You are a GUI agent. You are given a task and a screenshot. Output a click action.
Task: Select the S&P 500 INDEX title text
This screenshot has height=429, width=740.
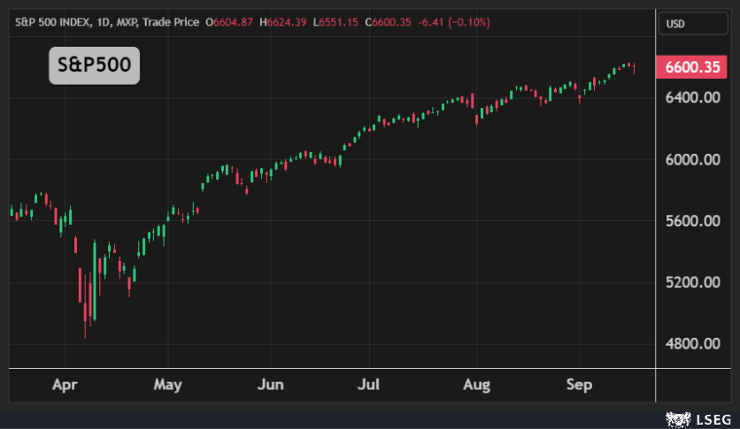(x=51, y=19)
